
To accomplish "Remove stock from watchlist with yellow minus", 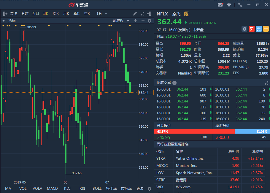I will (266, 29).
